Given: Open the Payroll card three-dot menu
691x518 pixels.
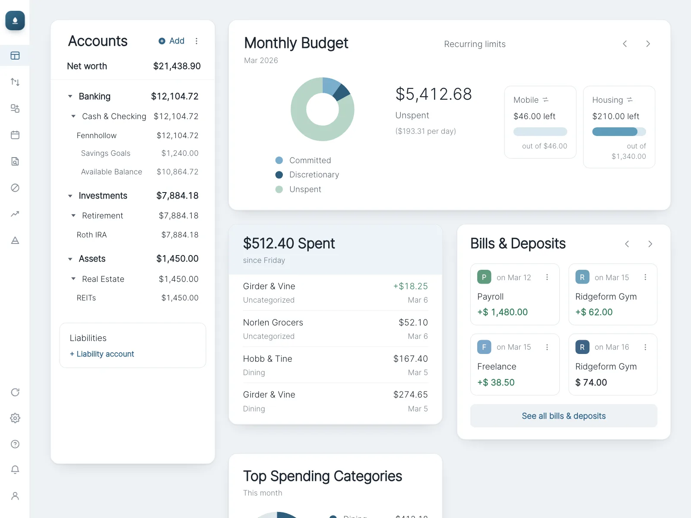Looking at the screenshot, I should click(x=547, y=277).
